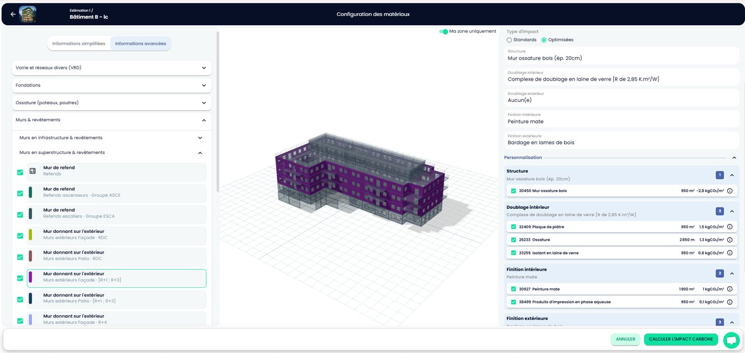This screenshot has height=353, width=745.
Task: Open the Doublage extérieur selector field
Action: (x=622, y=98)
